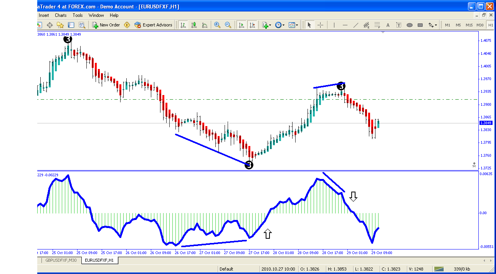This screenshot has width=496, height=274.
Task: Switch chart to candlestick display
Action: tap(194, 25)
